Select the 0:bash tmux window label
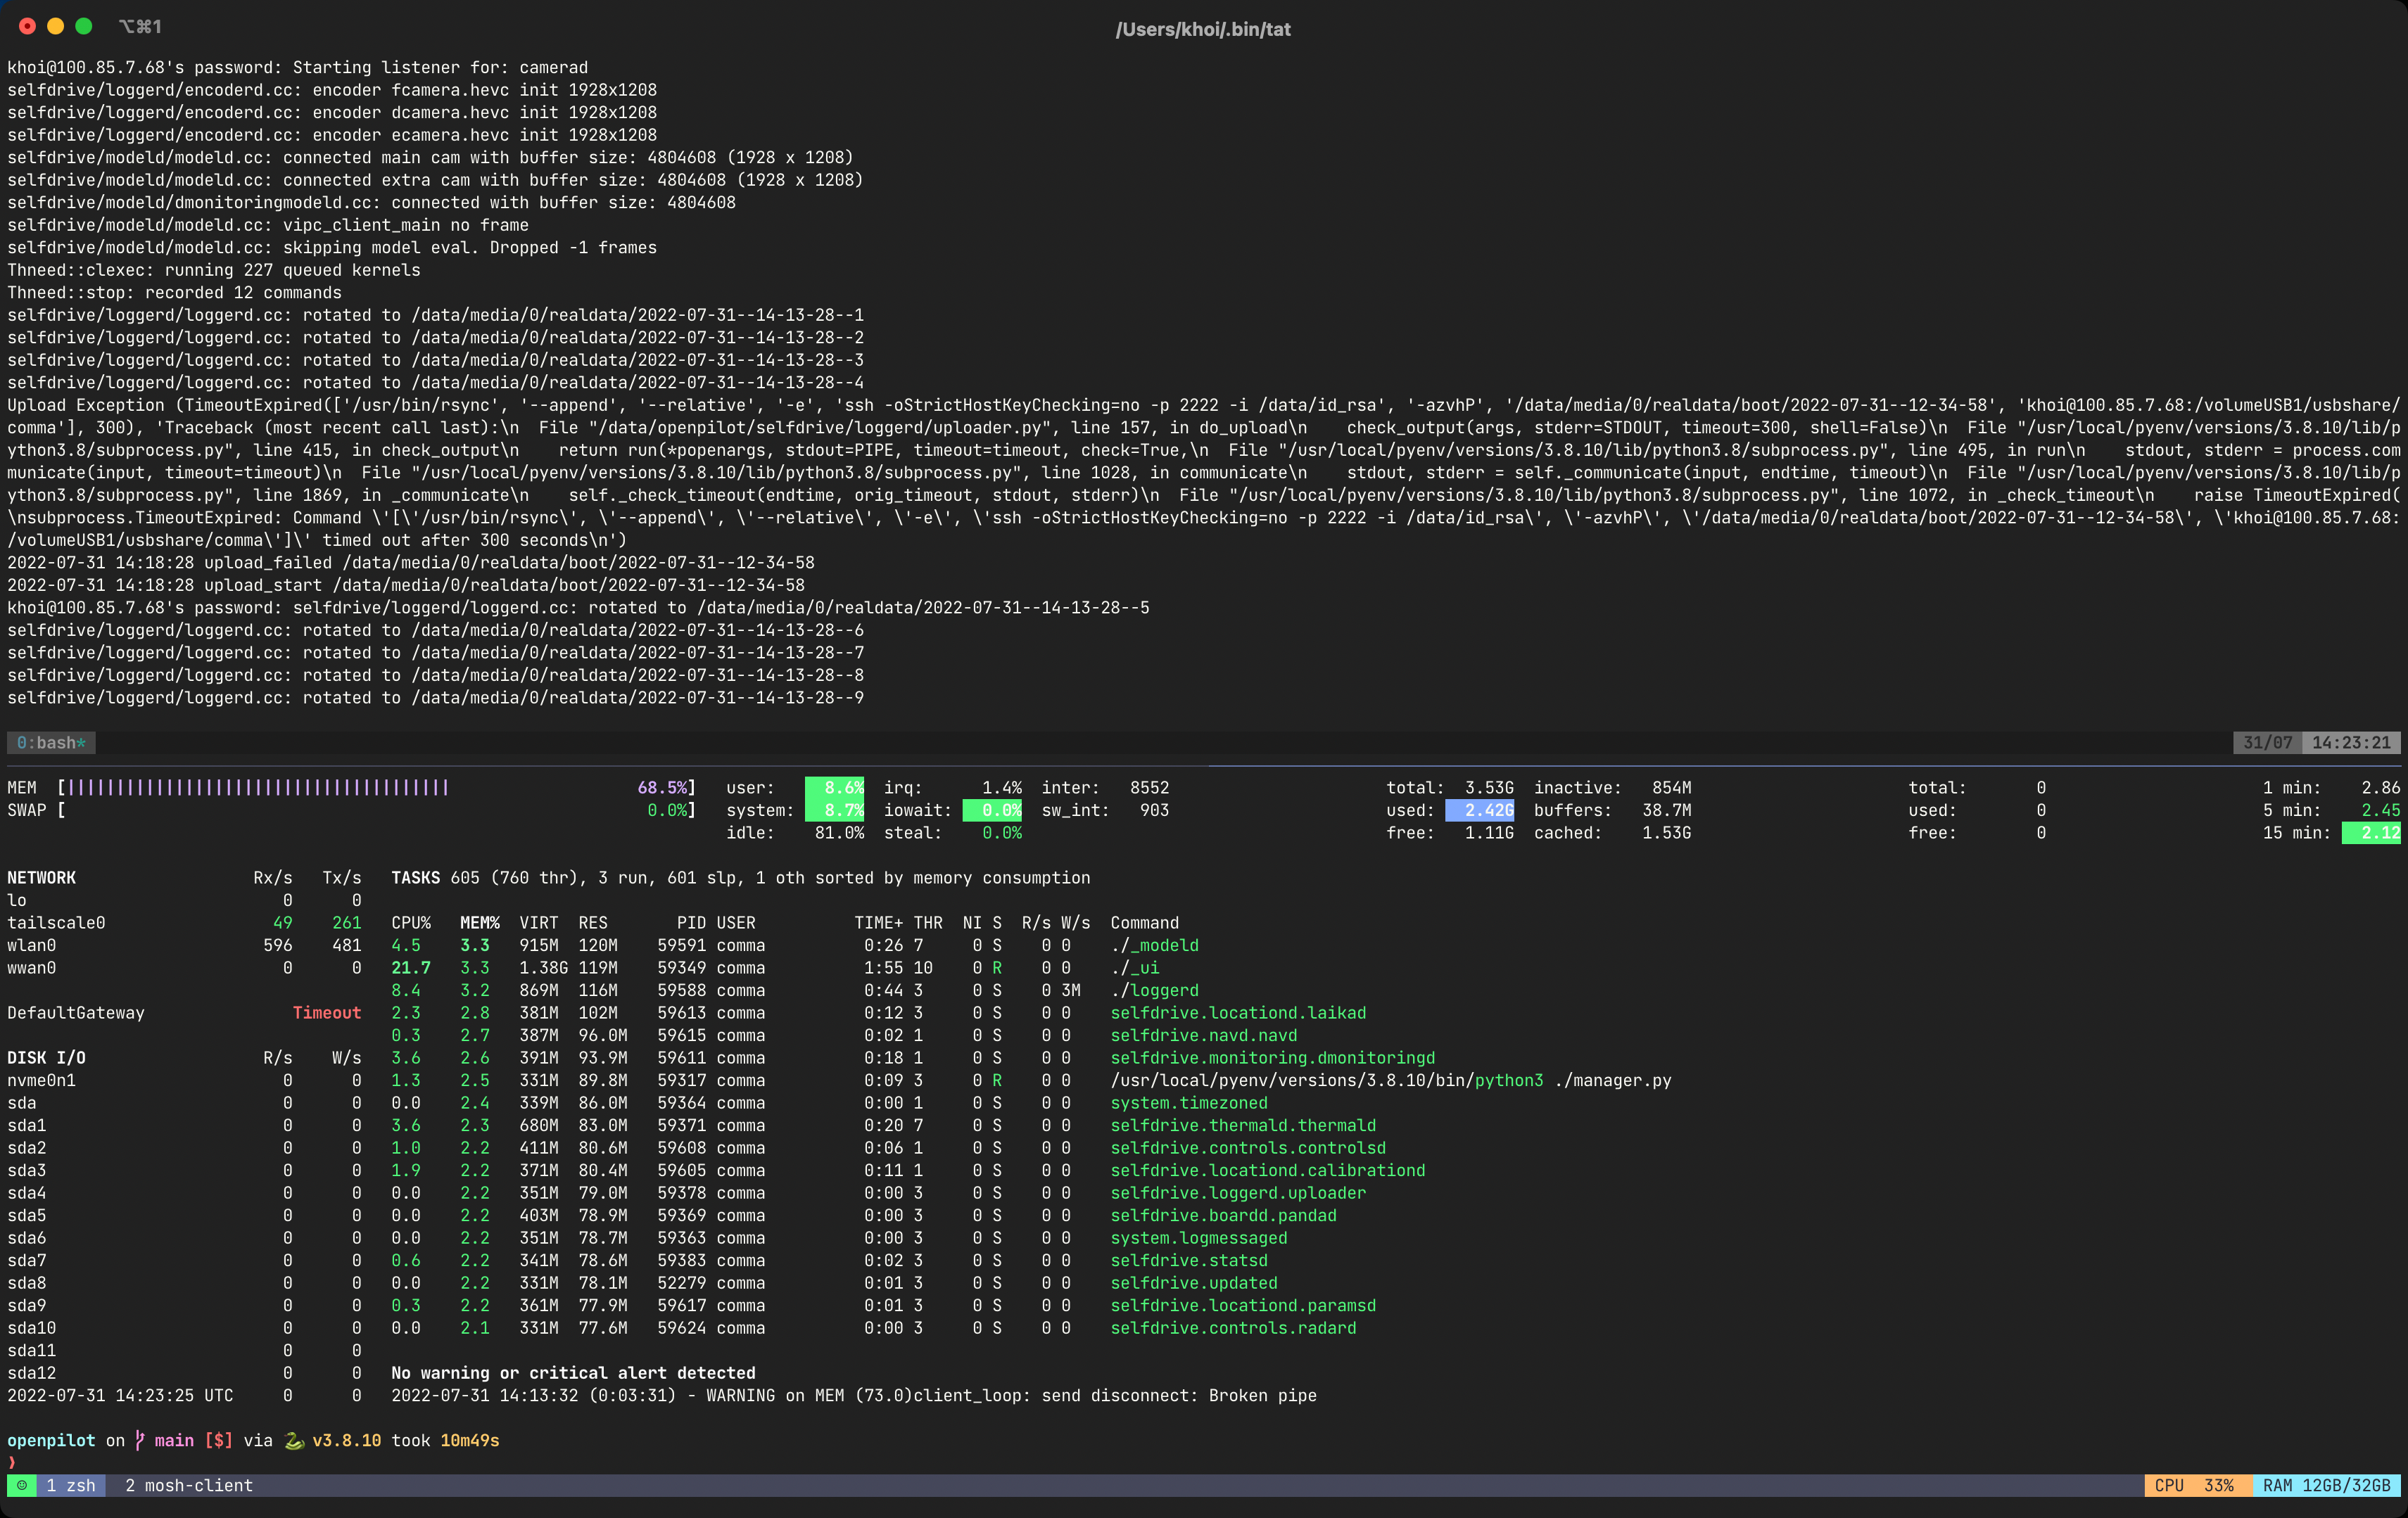The height and width of the screenshot is (1518, 2408). [x=51, y=743]
